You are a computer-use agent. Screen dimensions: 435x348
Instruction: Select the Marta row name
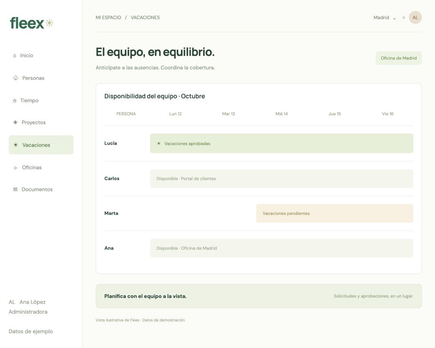click(x=111, y=213)
